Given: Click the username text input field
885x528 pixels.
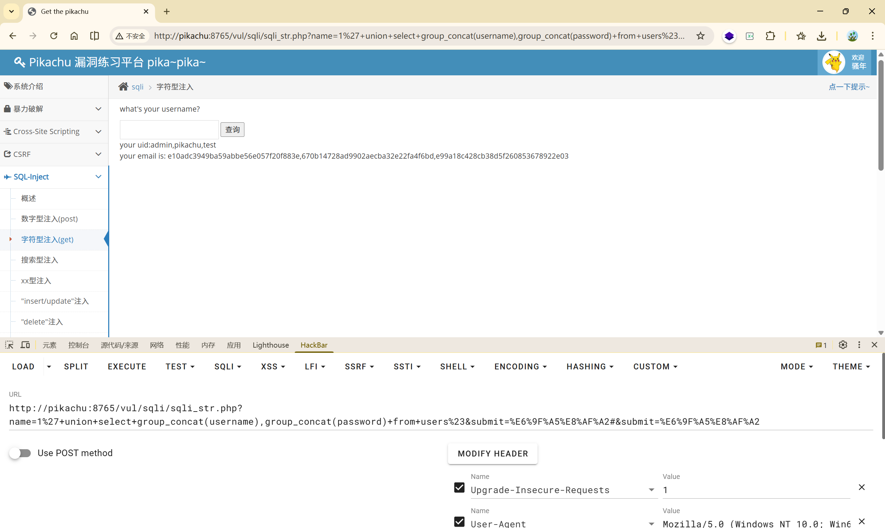Looking at the screenshot, I should (169, 130).
